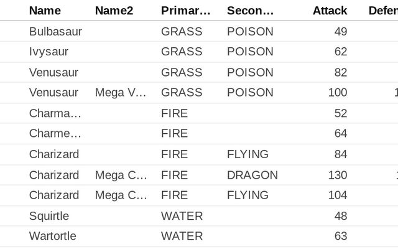Screen dimensions: 398x249
Task: Select the DRAGON secondary type cell
Action: tap(252, 175)
